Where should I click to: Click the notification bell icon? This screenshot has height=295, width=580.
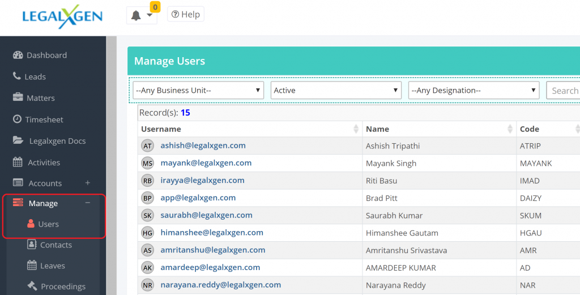pos(136,15)
